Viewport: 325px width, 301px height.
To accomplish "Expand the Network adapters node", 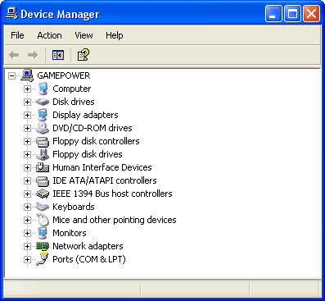I will point(27,246).
